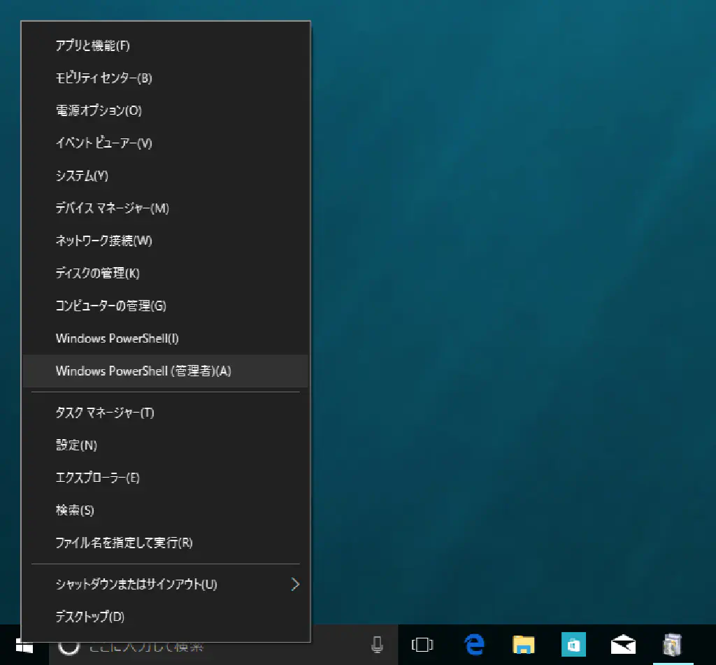Open File Explorer from the taskbar
Screen dimensions: 716x665
pyautogui.click(x=523, y=645)
